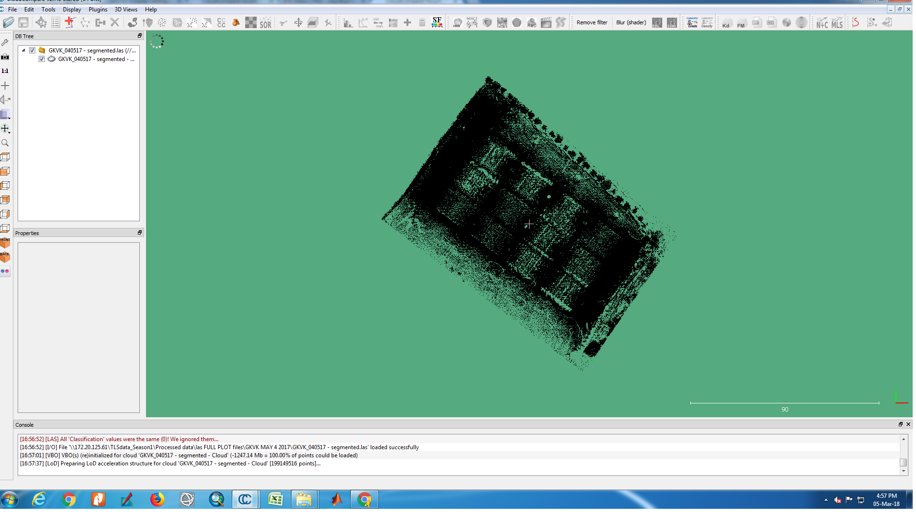The height and width of the screenshot is (515, 916).
Task: Click the Blur (shader) button
Action: (x=631, y=22)
